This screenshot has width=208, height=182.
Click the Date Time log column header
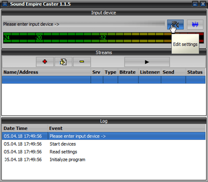25,128
